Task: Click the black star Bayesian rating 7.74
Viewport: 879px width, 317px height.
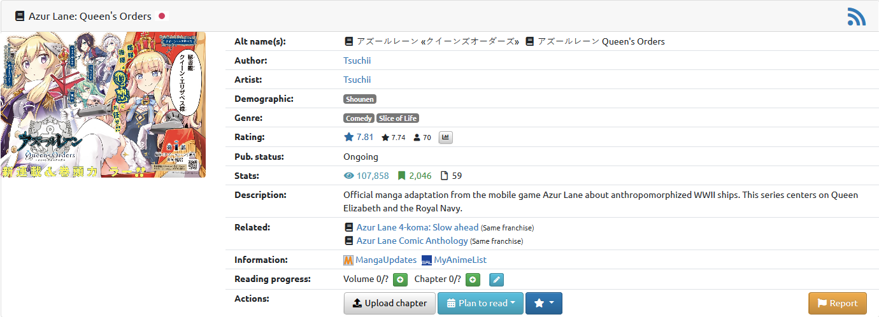Action: pos(393,137)
